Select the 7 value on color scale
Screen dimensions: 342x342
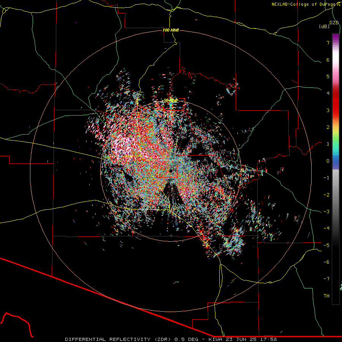(x=328, y=43)
